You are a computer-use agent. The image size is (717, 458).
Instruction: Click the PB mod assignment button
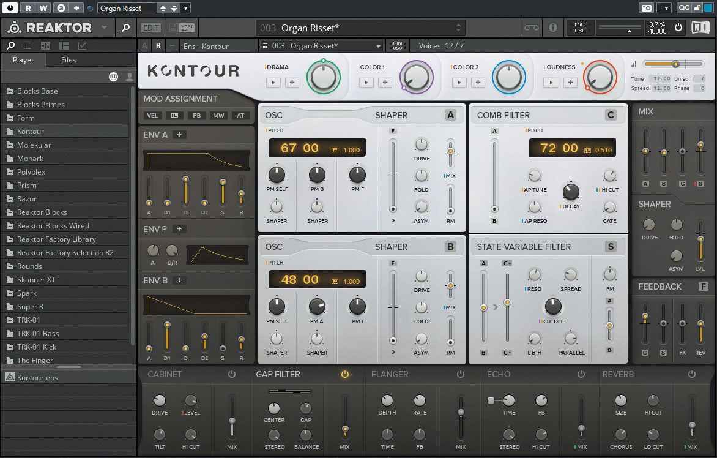click(196, 116)
